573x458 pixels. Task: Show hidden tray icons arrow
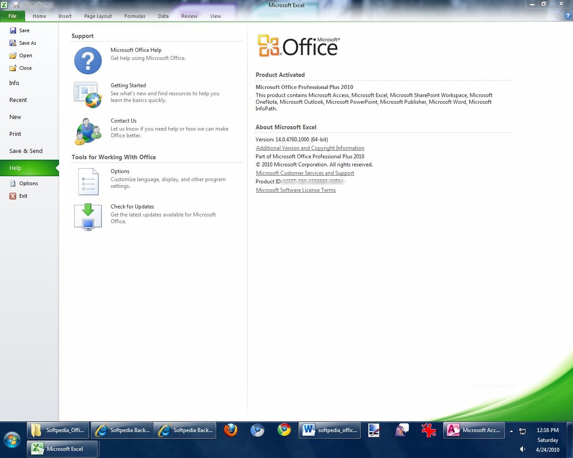(x=511, y=431)
